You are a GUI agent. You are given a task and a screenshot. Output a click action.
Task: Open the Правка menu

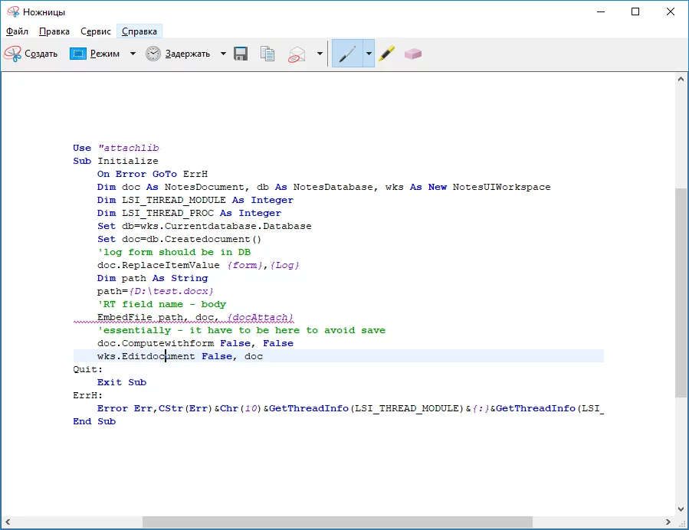54,31
